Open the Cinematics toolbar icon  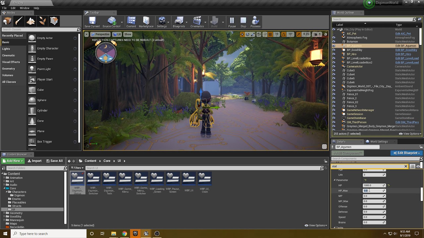[197, 22]
